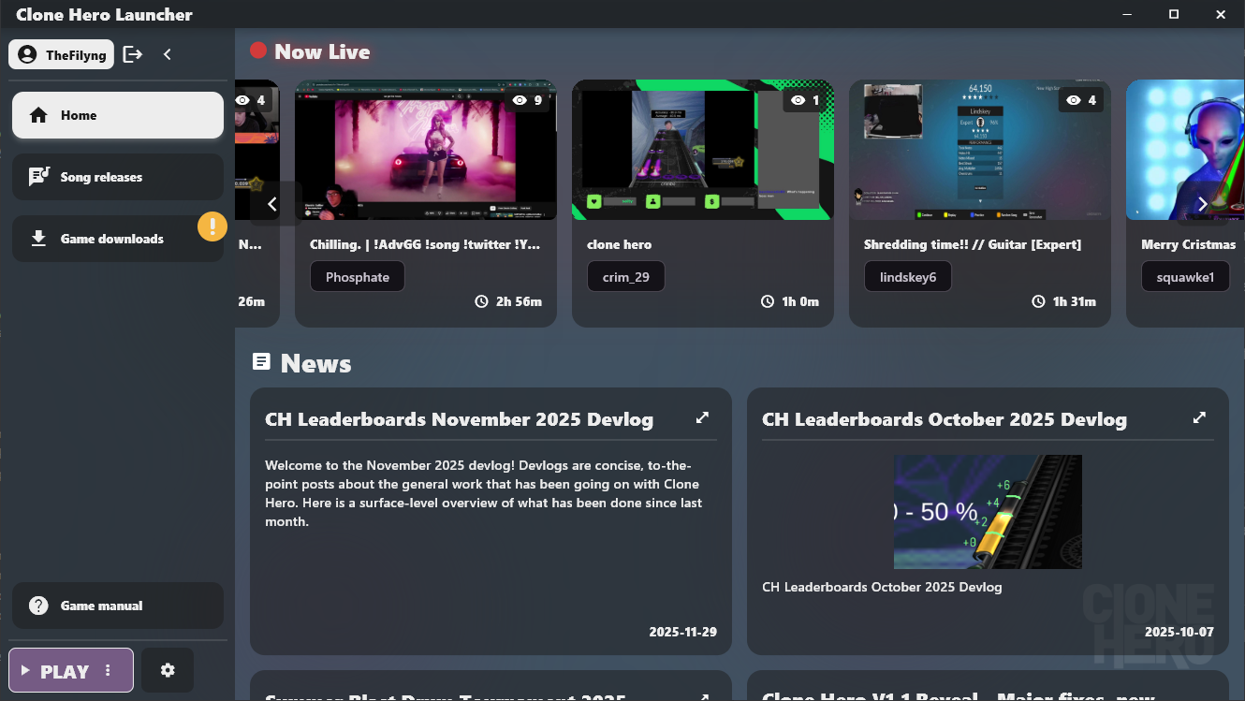This screenshot has height=701, width=1245.
Task: Open launcher settings gear icon
Action: (x=168, y=670)
